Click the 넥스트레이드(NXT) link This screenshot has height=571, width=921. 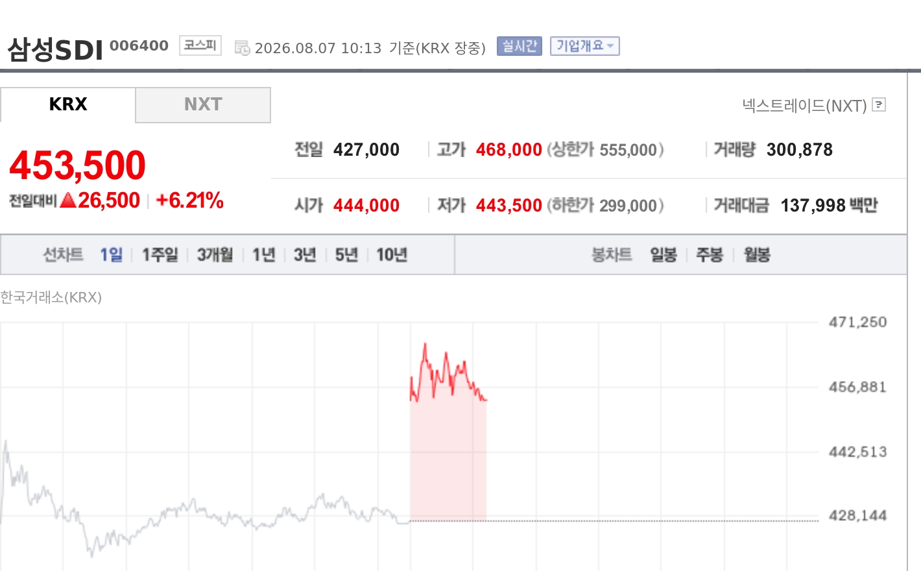[x=804, y=105]
